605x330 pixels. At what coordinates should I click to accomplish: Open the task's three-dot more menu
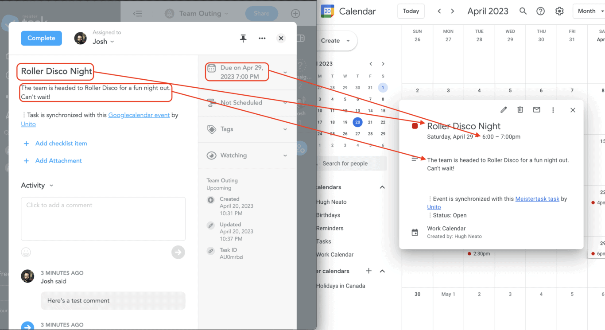point(262,39)
